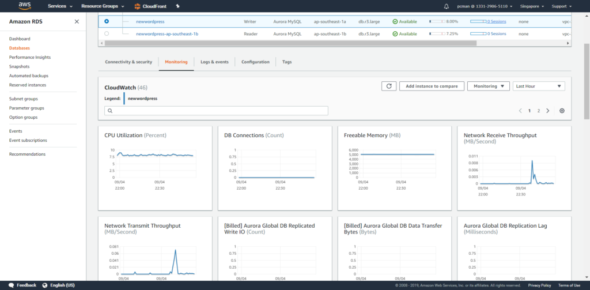Switch to the Tags tab
590x290 pixels.
(287, 62)
